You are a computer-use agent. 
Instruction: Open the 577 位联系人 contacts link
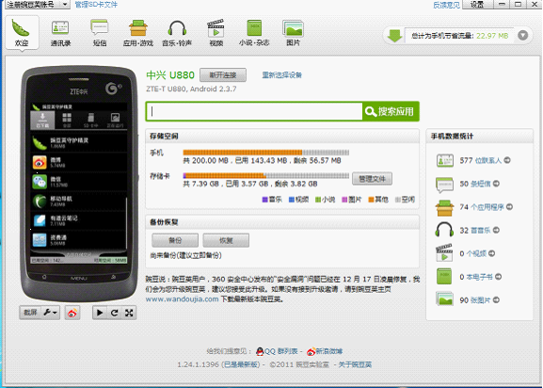pos(480,160)
